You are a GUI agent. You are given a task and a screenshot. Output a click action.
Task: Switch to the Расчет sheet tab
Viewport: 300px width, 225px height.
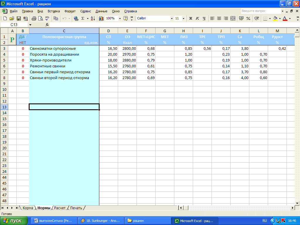click(x=59, y=208)
